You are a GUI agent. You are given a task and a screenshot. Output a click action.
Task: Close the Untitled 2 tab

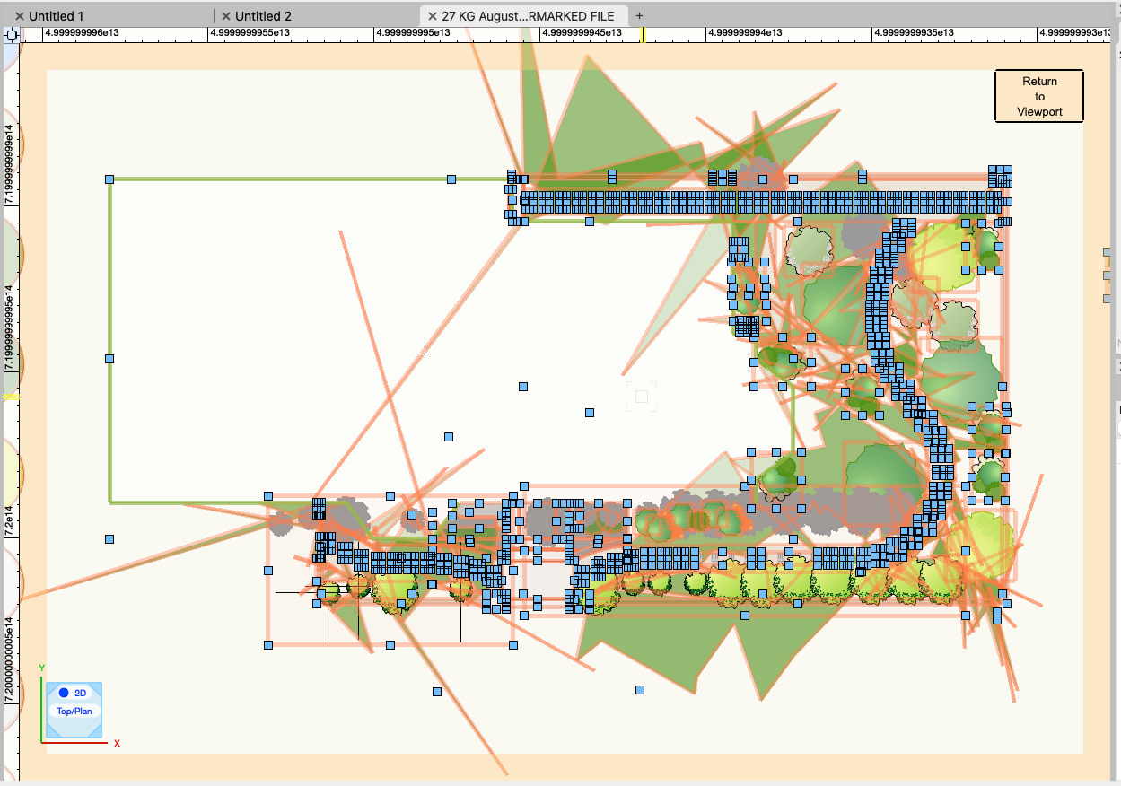coord(226,16)
